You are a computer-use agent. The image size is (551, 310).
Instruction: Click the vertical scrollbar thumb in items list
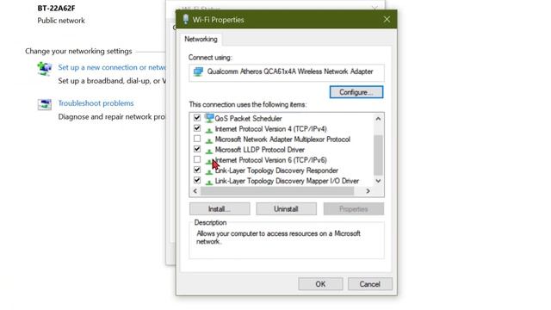point(378,155)
